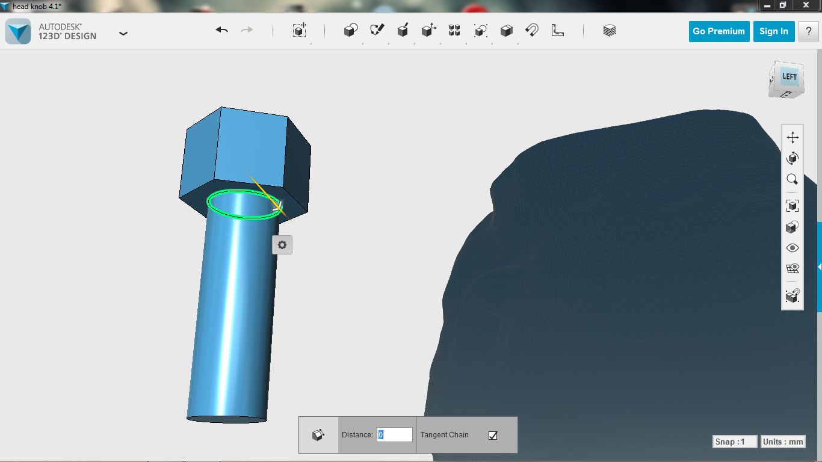Click the Undo arrow
The width and height of the screenshot is (822, 462).
(222, 30)
